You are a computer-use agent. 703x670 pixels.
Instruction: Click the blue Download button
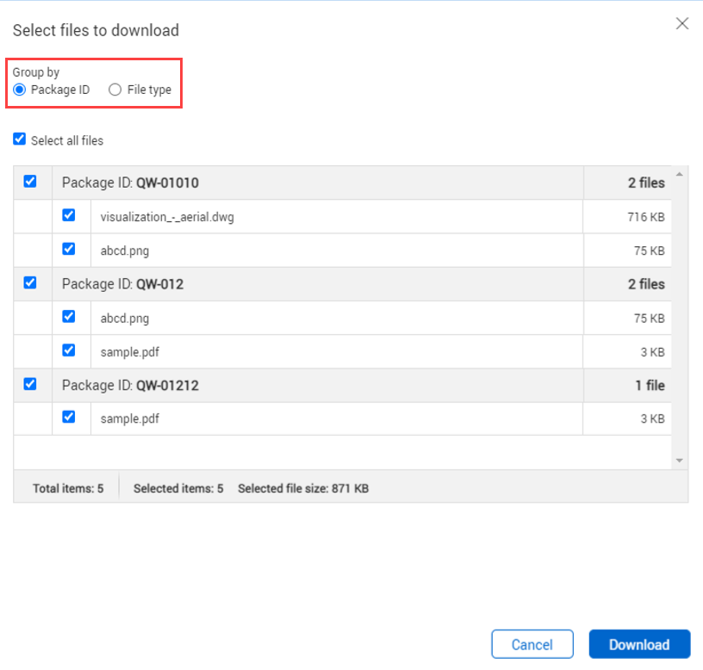[x=639, y=644]
